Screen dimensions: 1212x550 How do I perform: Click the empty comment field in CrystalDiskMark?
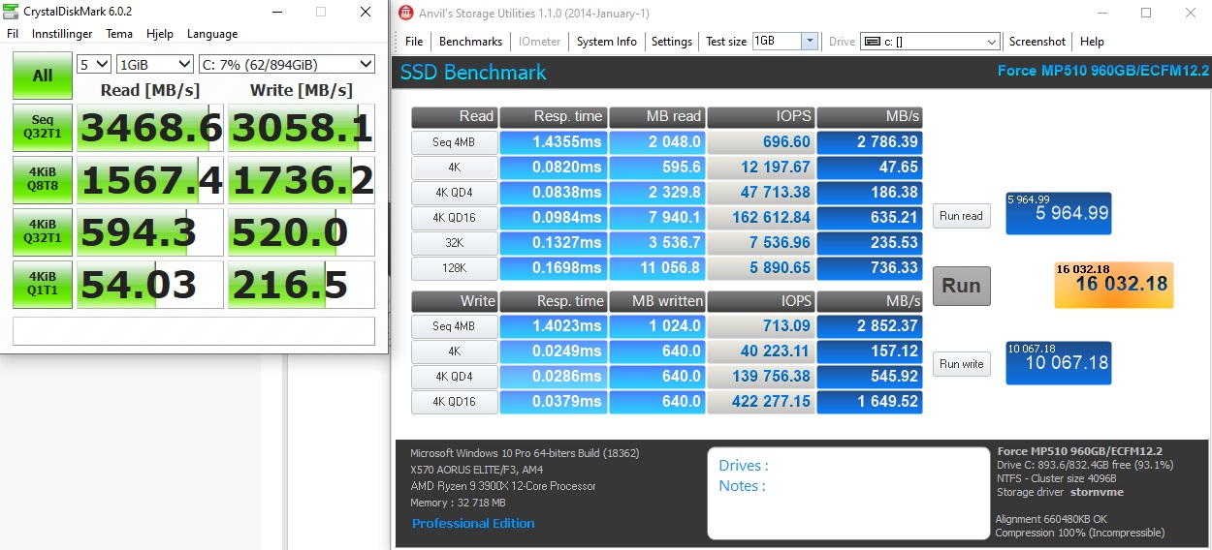pyautogui.click(x=193, y=330)
